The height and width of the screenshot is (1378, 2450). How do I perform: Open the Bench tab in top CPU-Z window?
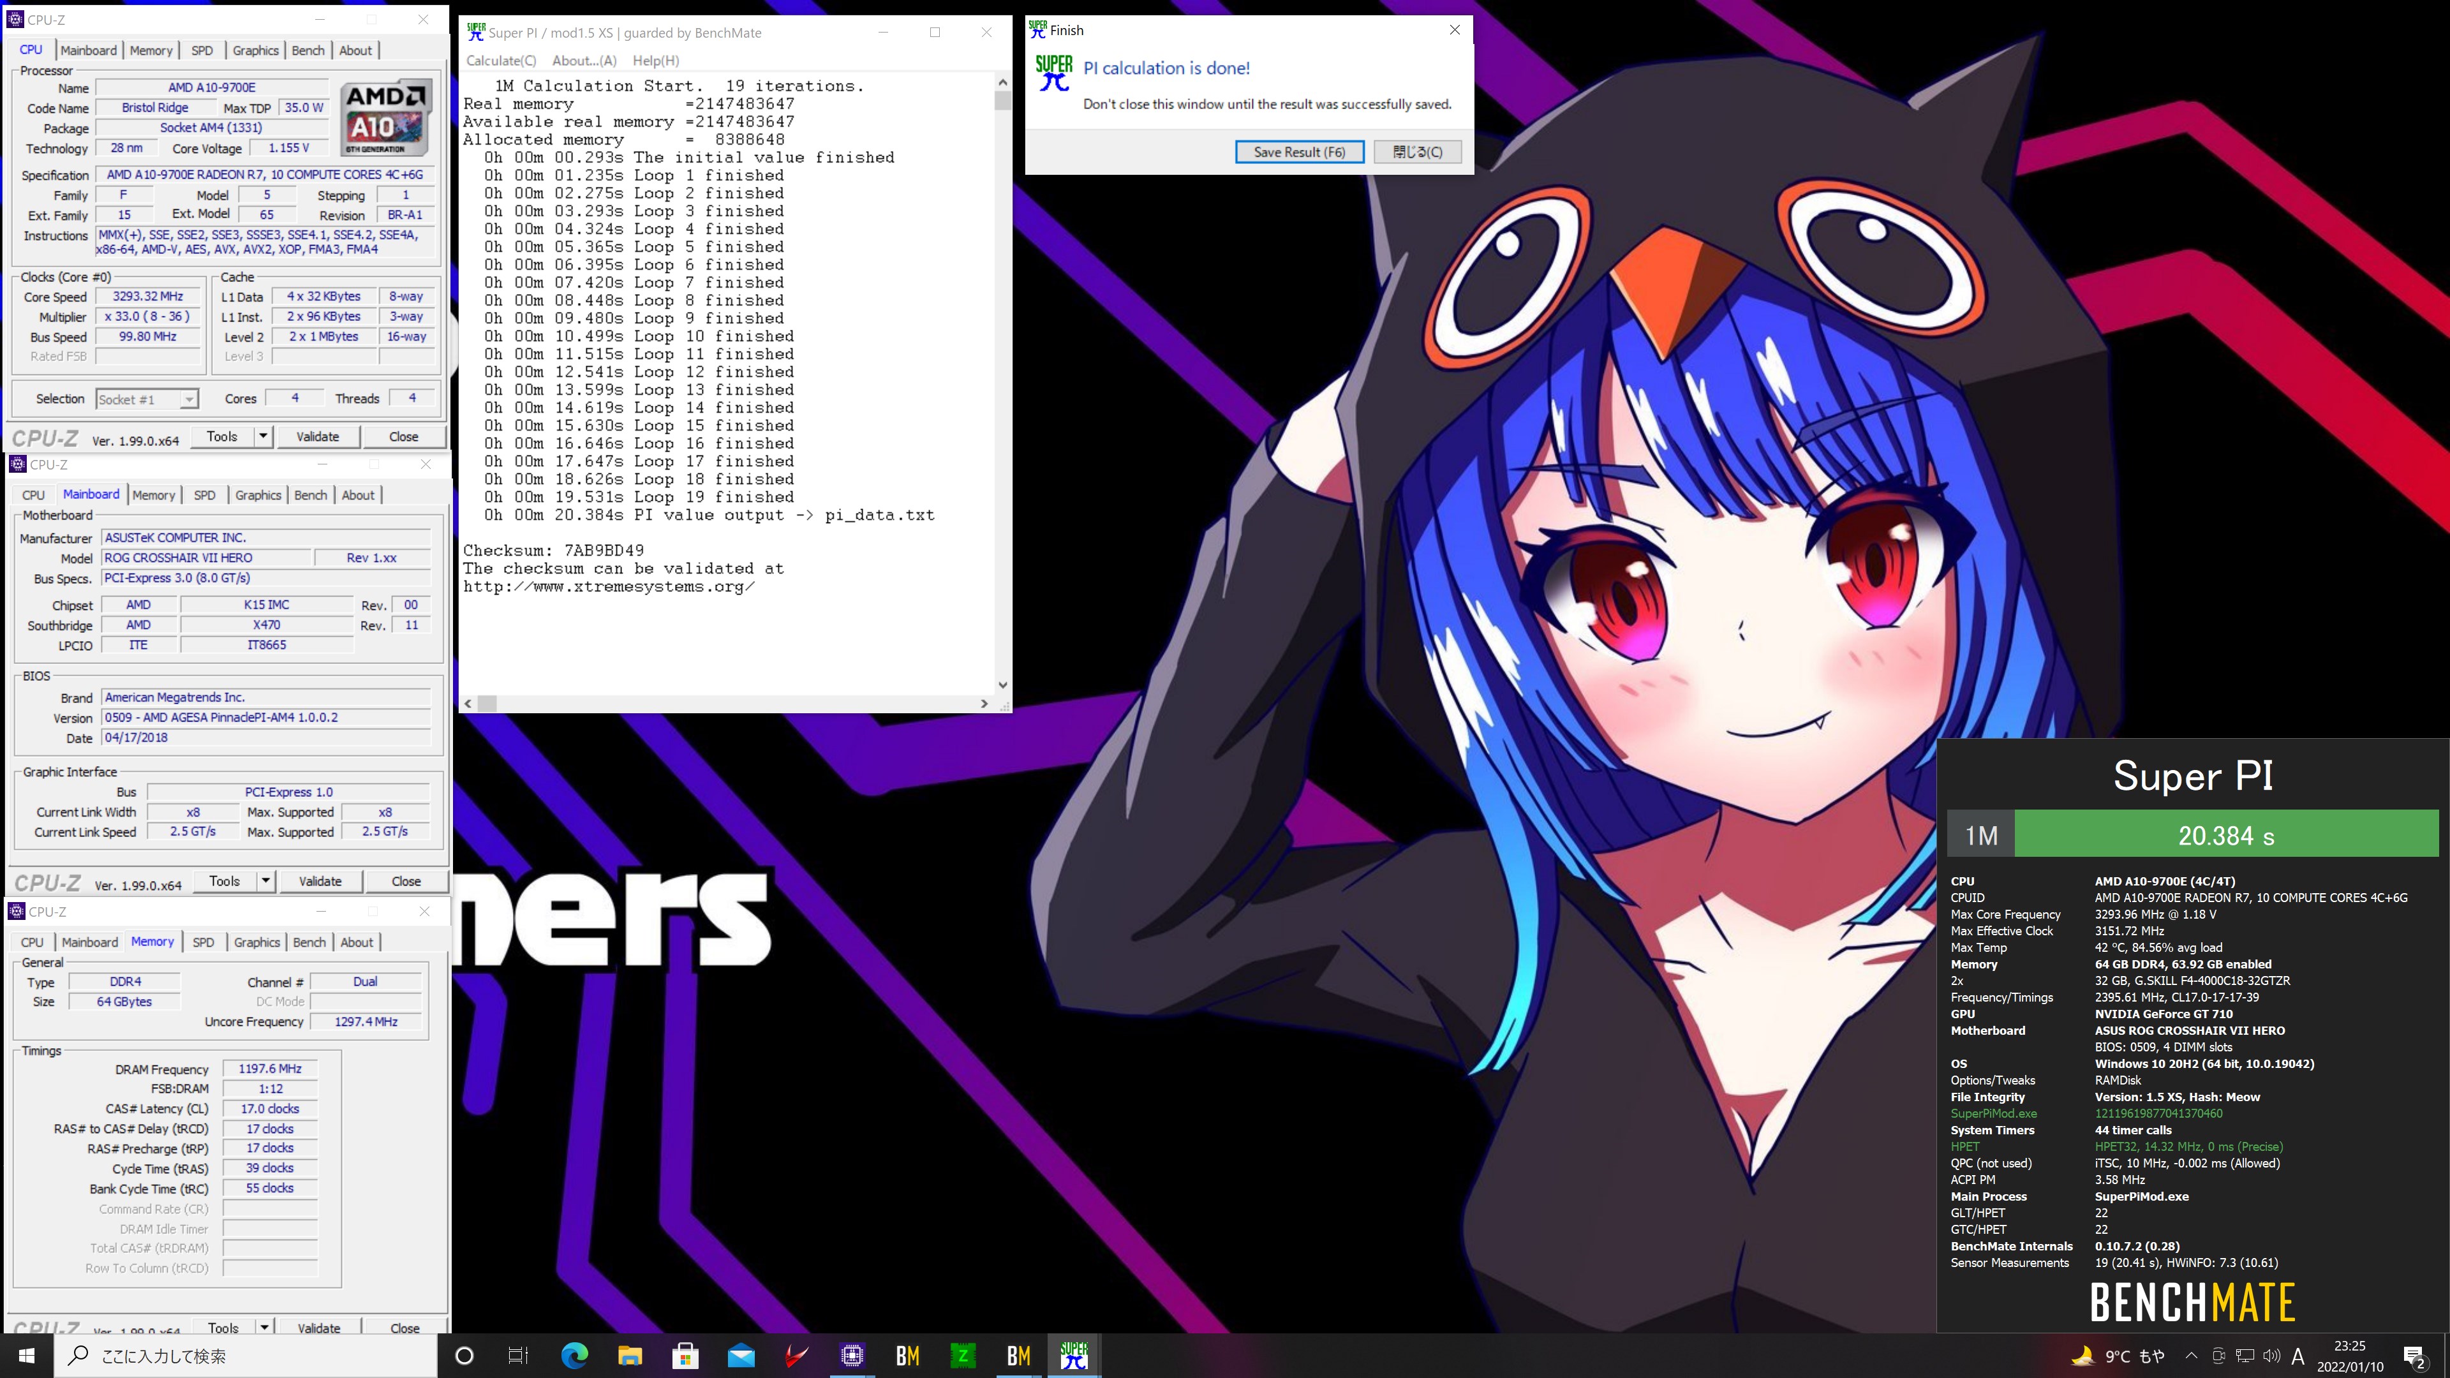(x=308, y=50)
